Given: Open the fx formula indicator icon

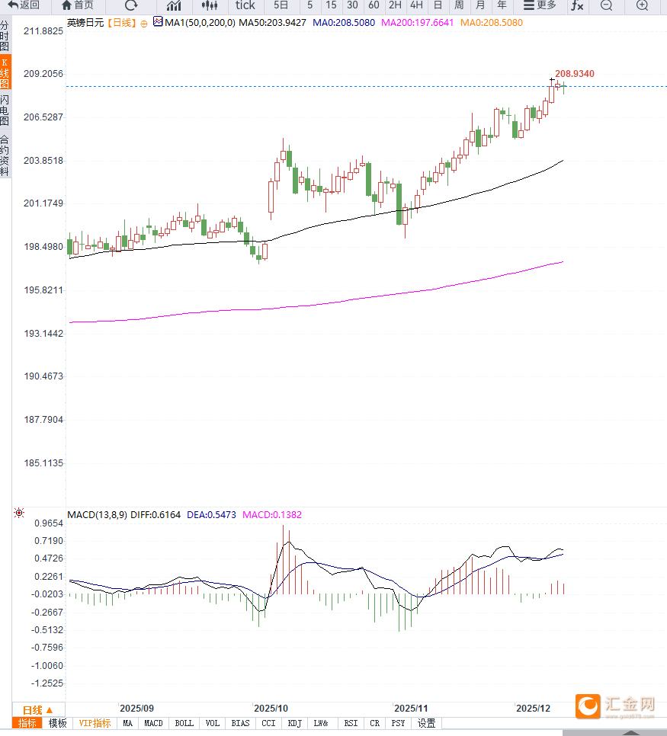Looking at the screenshot, I should pos(577,5).
